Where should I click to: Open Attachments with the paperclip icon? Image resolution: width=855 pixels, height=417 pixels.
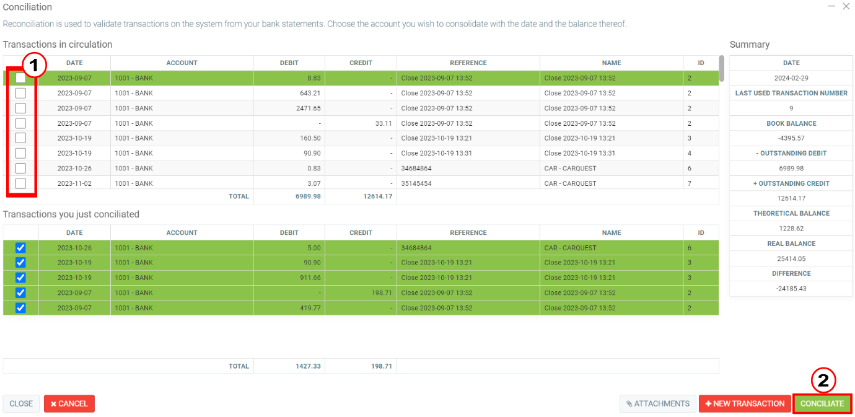657,403
